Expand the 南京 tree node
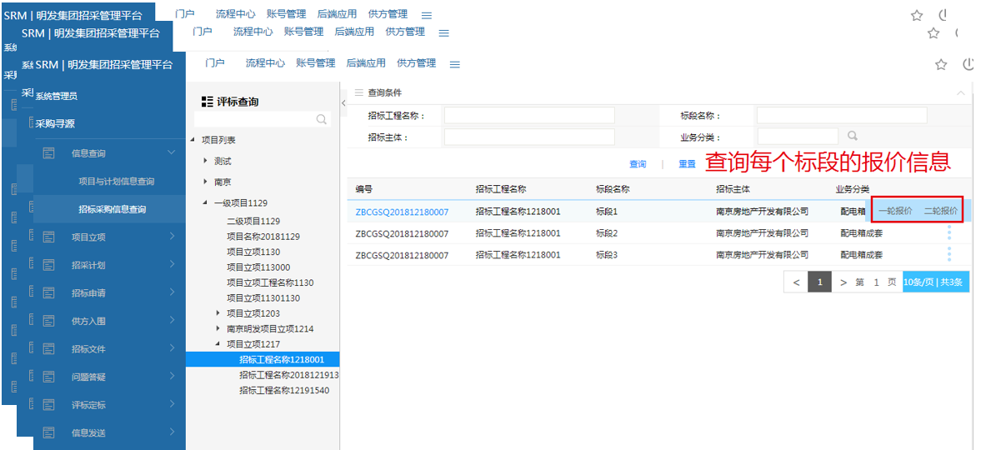981x450 pixels. pos(206,182)
